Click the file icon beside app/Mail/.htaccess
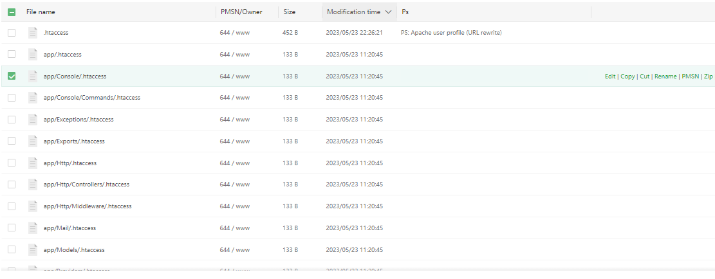 33,228
